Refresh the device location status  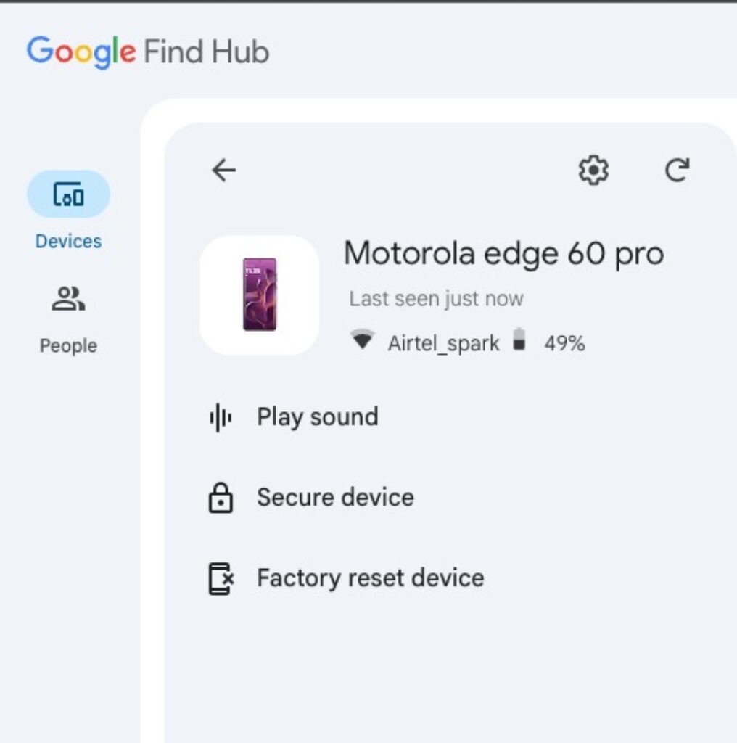(677, 171)
